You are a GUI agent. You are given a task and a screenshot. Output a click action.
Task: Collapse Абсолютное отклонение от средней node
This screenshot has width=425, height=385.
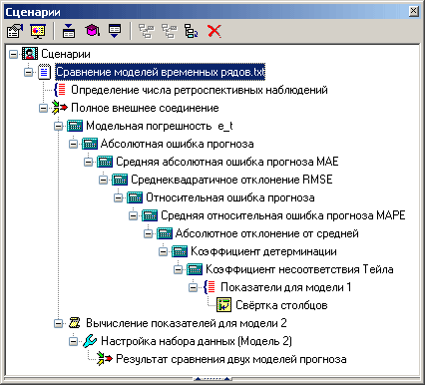(x=149, y=233)
